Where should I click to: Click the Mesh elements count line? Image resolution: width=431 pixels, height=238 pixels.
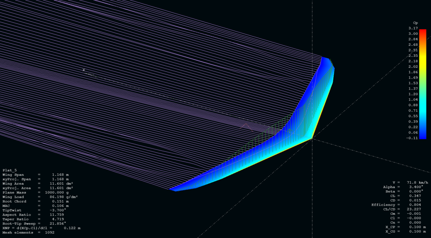click(29, 232)
